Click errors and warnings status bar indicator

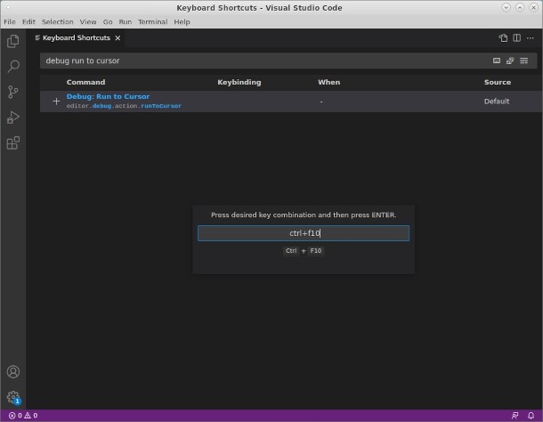pos(23,416)
